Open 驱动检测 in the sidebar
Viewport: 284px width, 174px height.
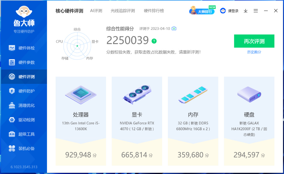click(24, 120)
